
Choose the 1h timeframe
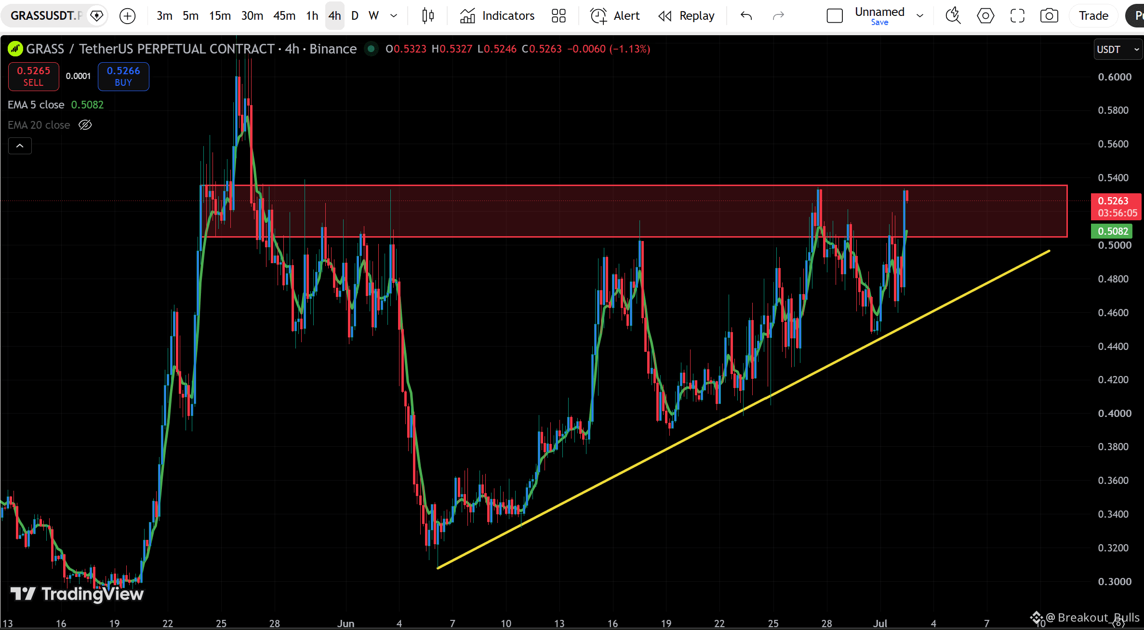coord(312,16)
